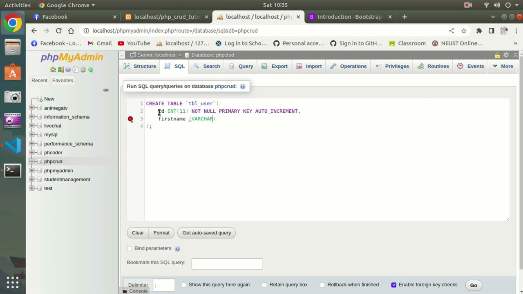Click the MySQL documentation copy icon
The image size is (523, 294).
tap(76, 70)
